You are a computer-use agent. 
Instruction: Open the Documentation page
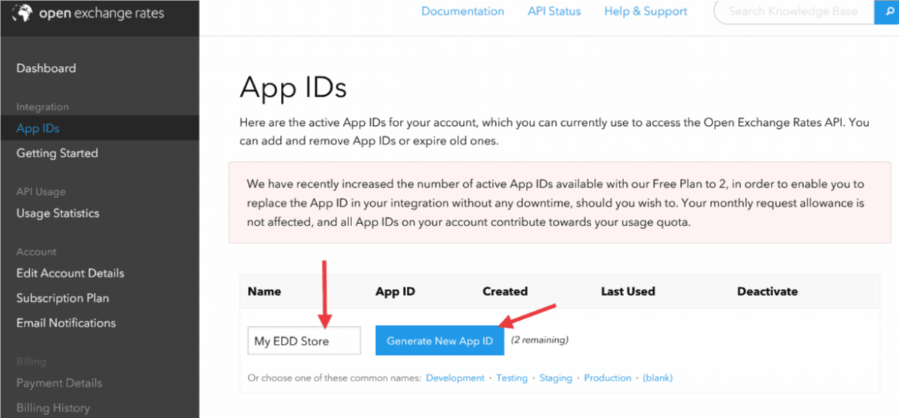click(462, 11)
